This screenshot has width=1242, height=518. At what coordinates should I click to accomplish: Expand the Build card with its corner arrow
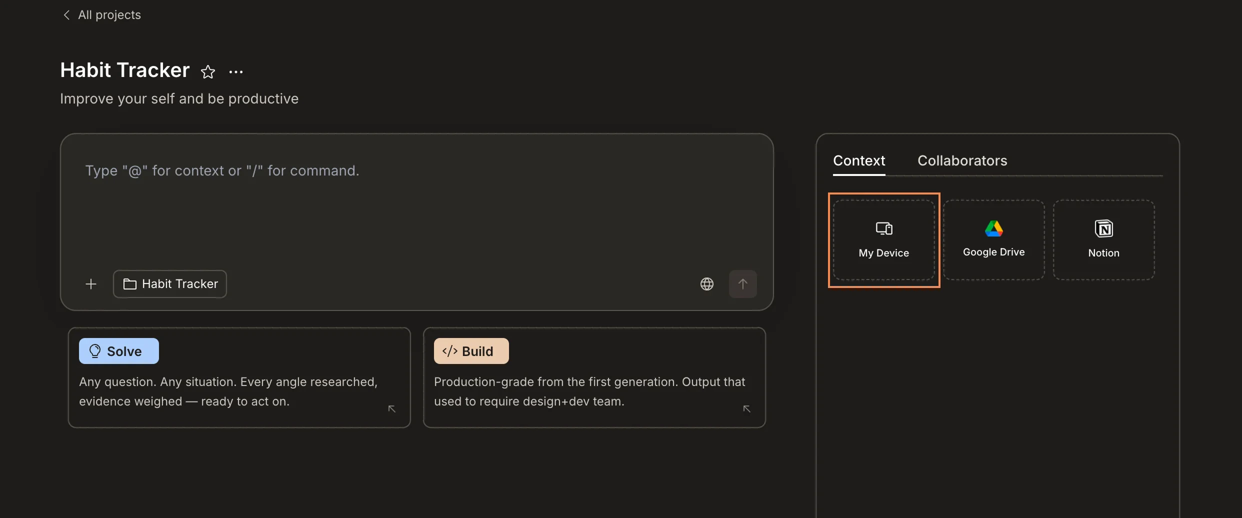[746, 408]
